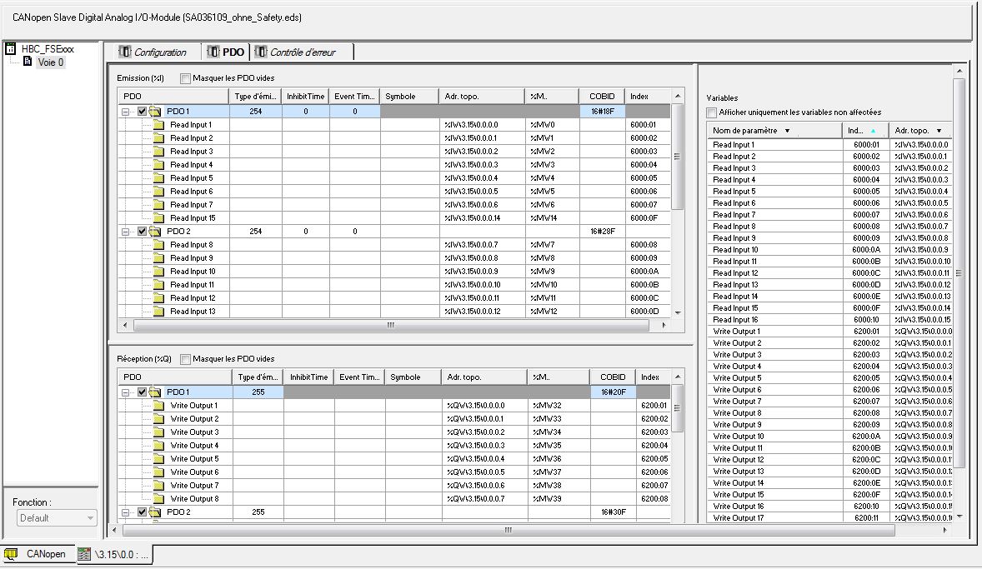
Task: Toggle Masquer les PDO vides for Réception
Action: click(185, 359)
